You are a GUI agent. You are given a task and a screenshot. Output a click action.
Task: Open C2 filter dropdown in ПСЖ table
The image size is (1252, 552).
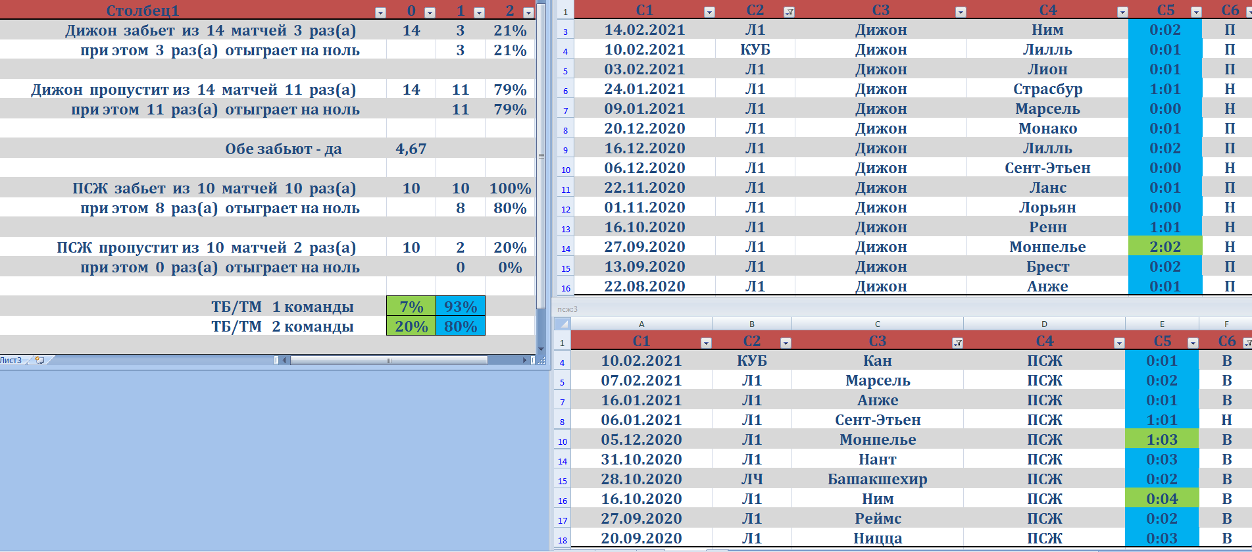[786, 343]
